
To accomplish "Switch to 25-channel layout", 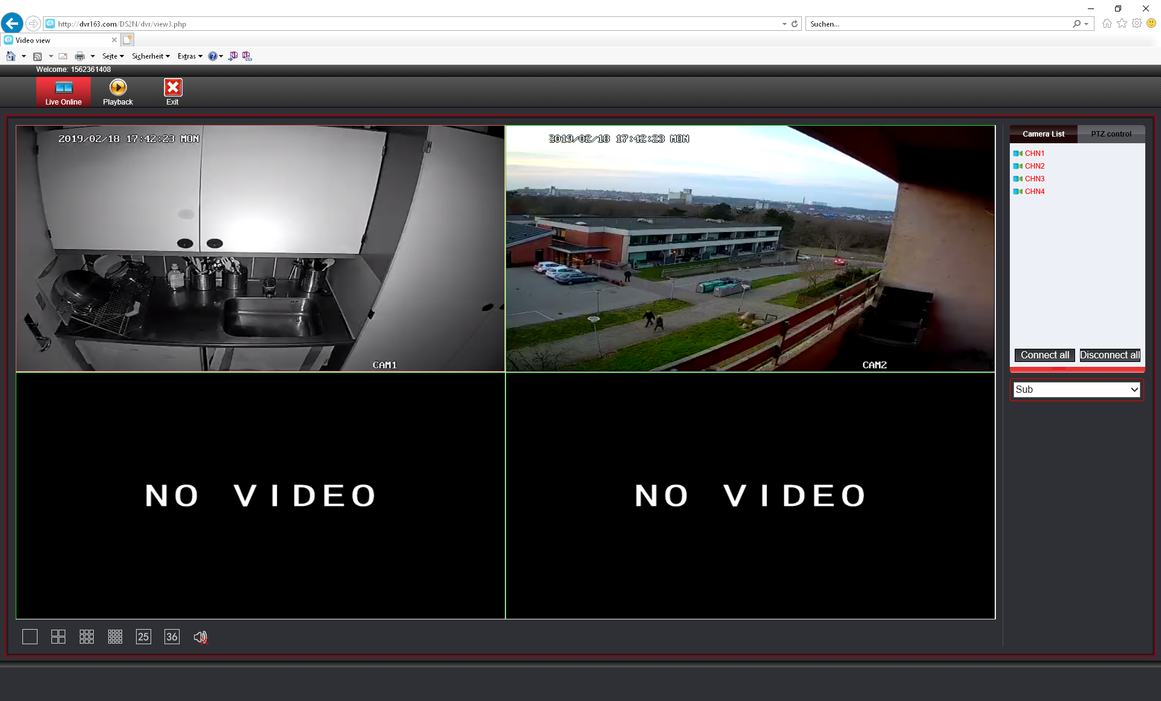I will (143, 637).
